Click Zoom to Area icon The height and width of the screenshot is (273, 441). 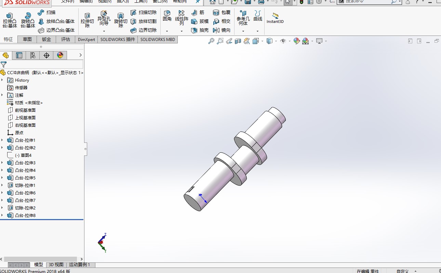coord(220,41)
